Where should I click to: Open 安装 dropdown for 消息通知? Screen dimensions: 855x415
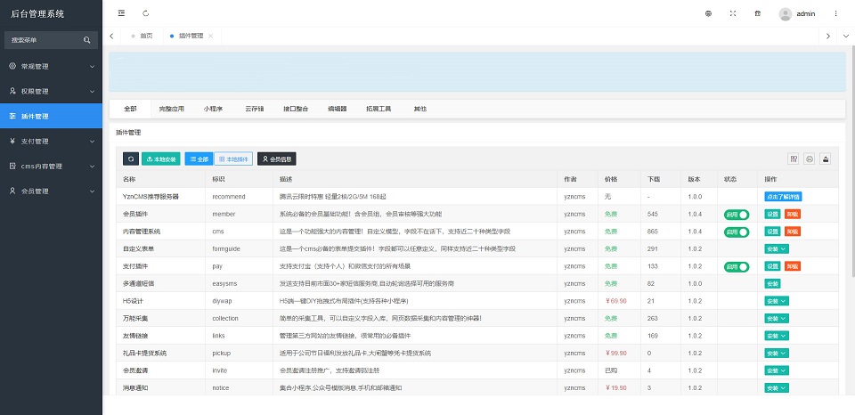[777, 388]
